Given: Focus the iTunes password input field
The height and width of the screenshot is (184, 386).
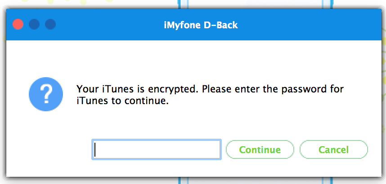Looking at the screenshot, I should tap(156, 150).
